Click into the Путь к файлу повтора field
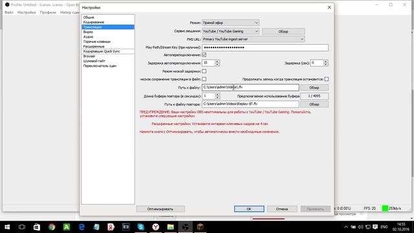This screenshot has width=414, height=233. pos(250,104)
